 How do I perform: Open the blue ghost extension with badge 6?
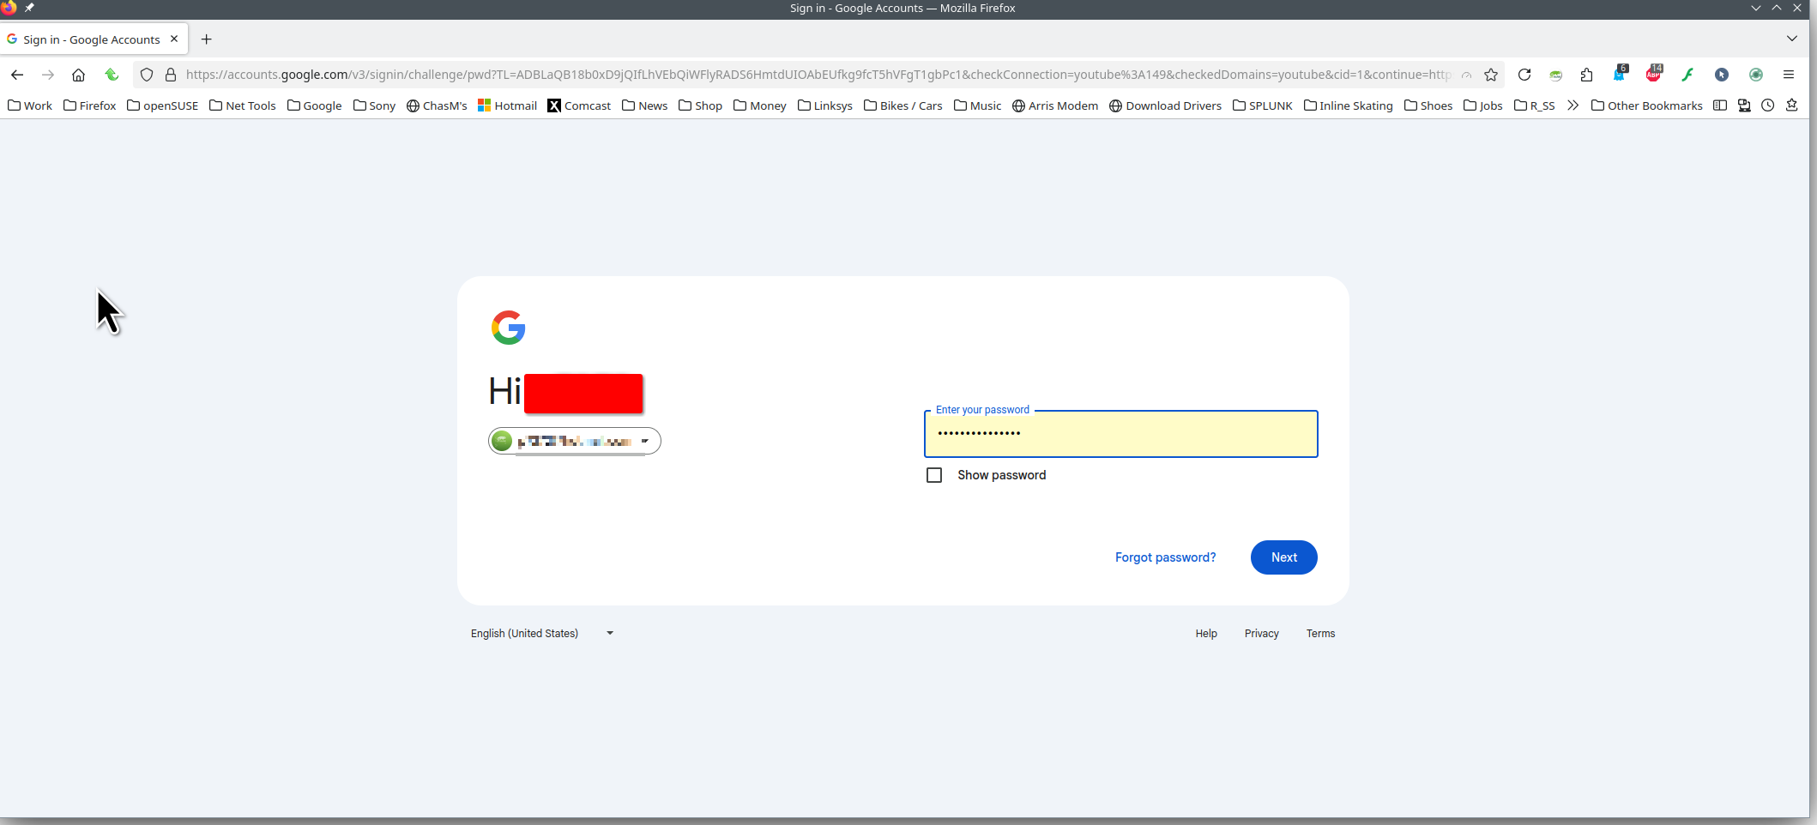[1620, 74]
